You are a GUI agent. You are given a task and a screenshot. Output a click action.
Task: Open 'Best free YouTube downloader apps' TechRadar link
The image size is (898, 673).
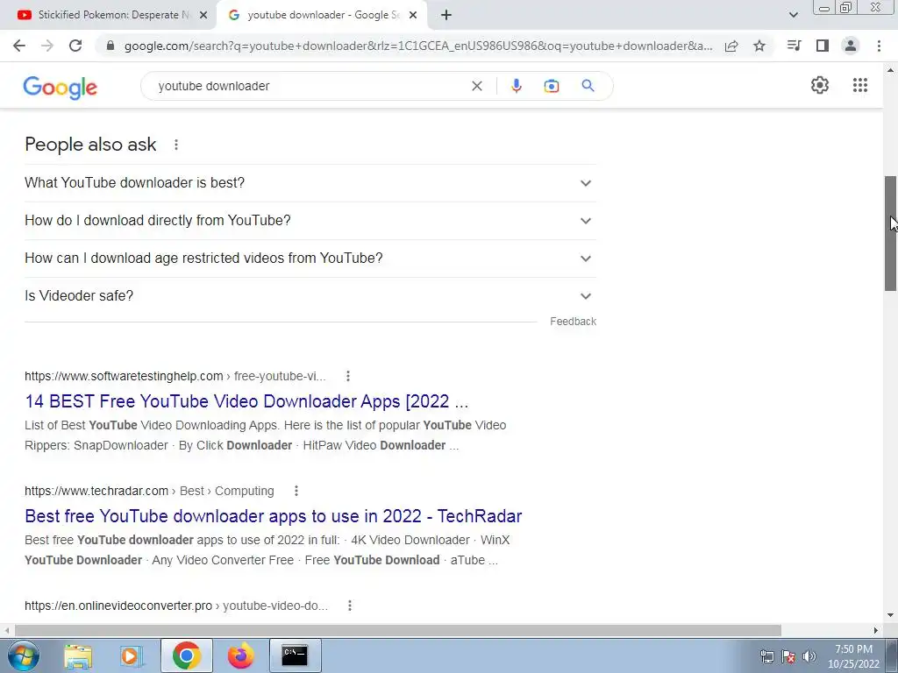coord(274,516)
